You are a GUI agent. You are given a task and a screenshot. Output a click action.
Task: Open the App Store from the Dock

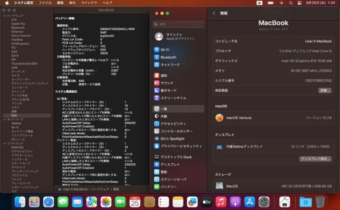point(250,203)
